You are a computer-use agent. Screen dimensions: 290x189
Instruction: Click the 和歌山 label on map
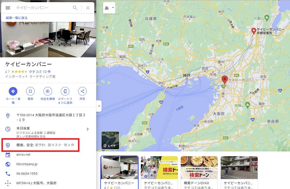point(184,146)
